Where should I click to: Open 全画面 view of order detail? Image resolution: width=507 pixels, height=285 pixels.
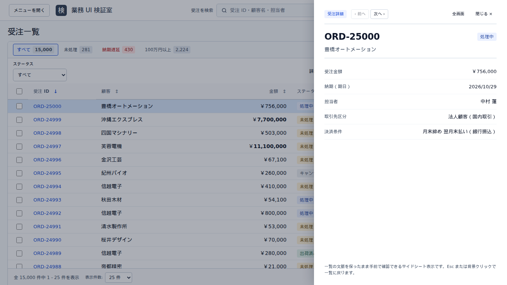[x=458, y=14]
